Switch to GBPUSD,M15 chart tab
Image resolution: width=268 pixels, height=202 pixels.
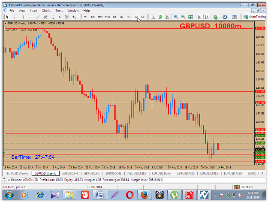click(x=185, y=173)
